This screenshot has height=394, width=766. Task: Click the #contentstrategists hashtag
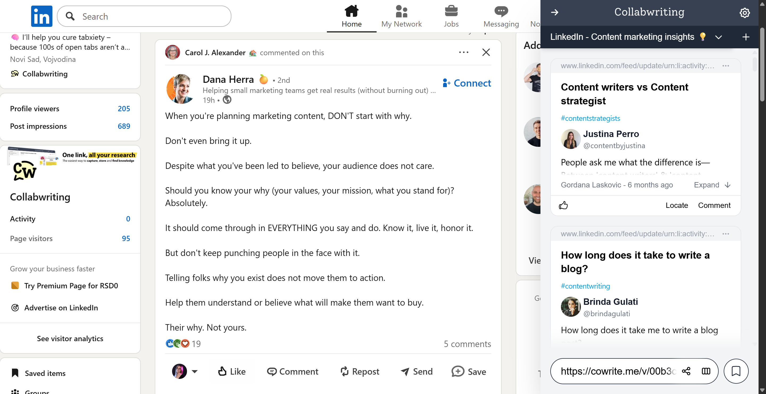pyautogui.click(x=590, y=118)
